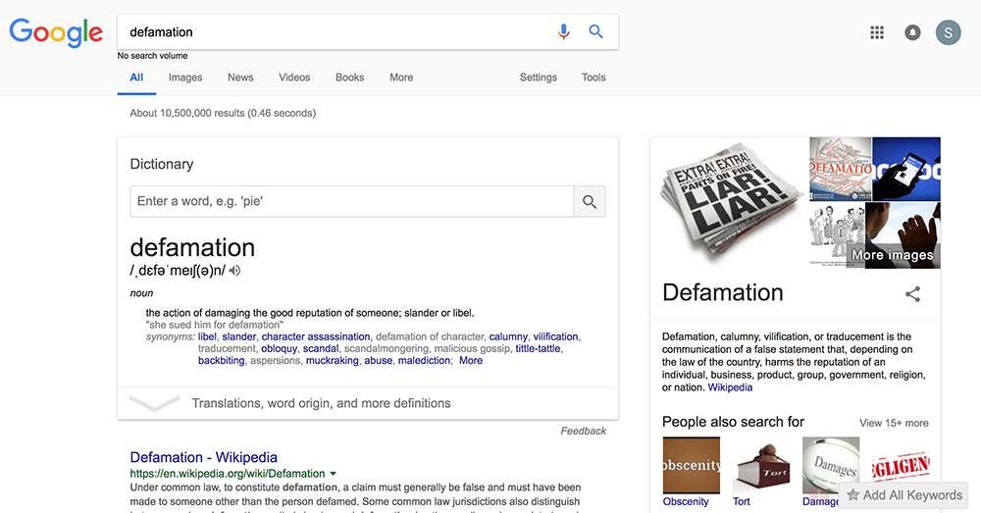Screen dimensions: 981x513
Task: Click the Defamation panel heading
Action: (x=723, y=292)
